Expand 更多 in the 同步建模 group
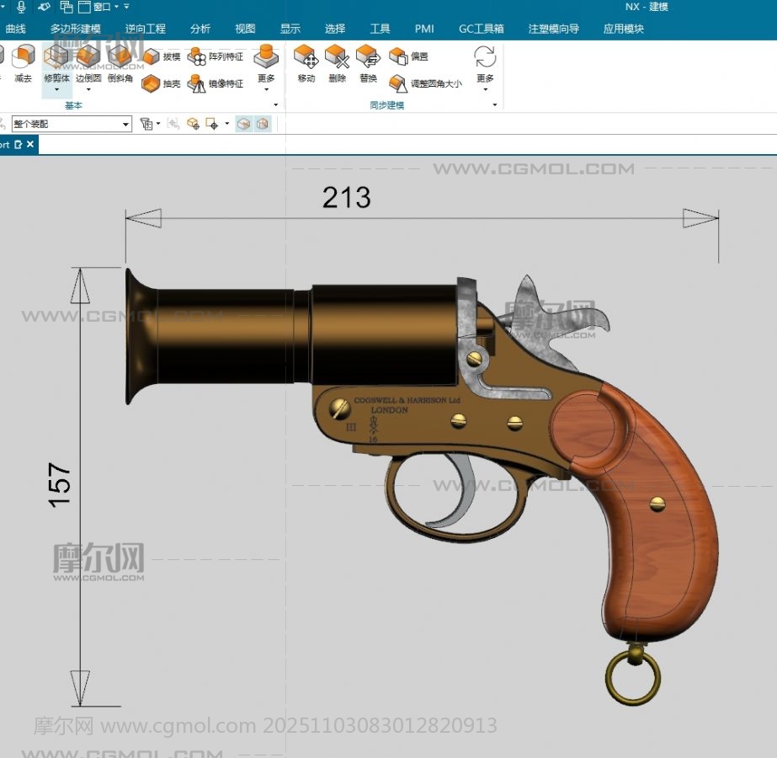The image size is (777, 758). (x=485, y=66)
